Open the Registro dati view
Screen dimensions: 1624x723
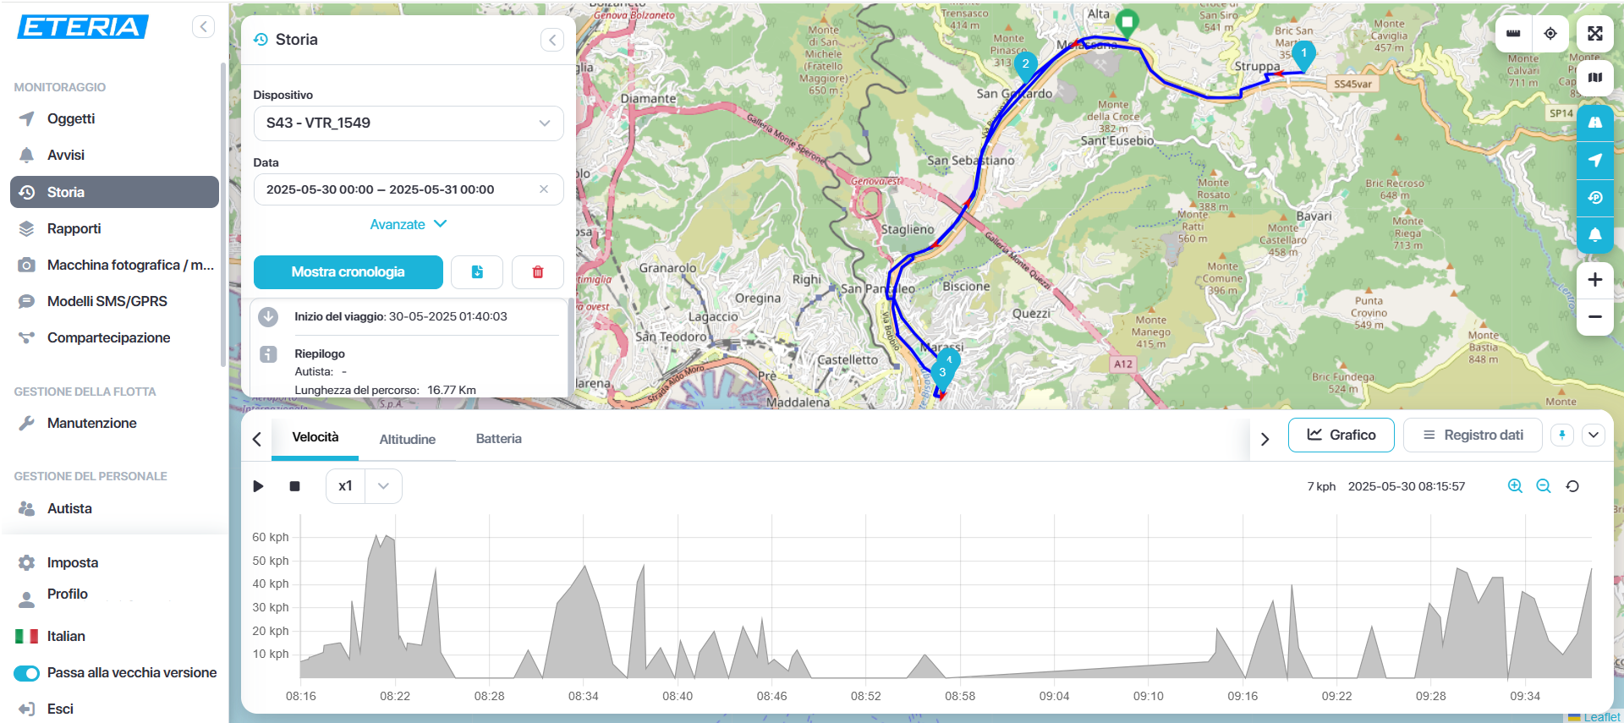pos(1473,435)
